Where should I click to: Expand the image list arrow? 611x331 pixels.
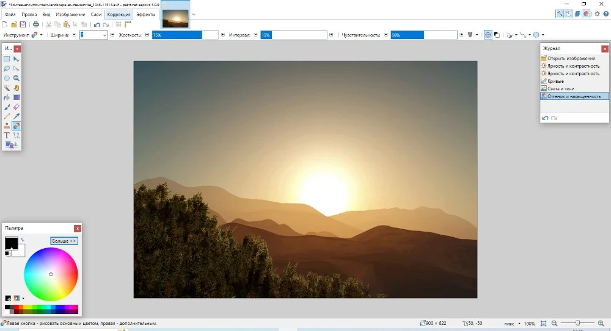pyautogui.click(x=194, y=13)
